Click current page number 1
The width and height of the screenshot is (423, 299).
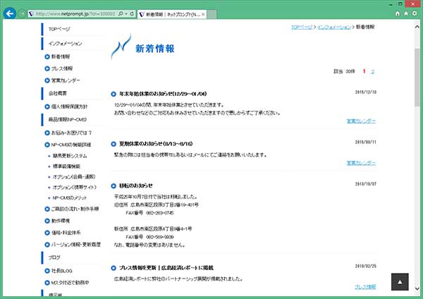click(x=364, y=71)
